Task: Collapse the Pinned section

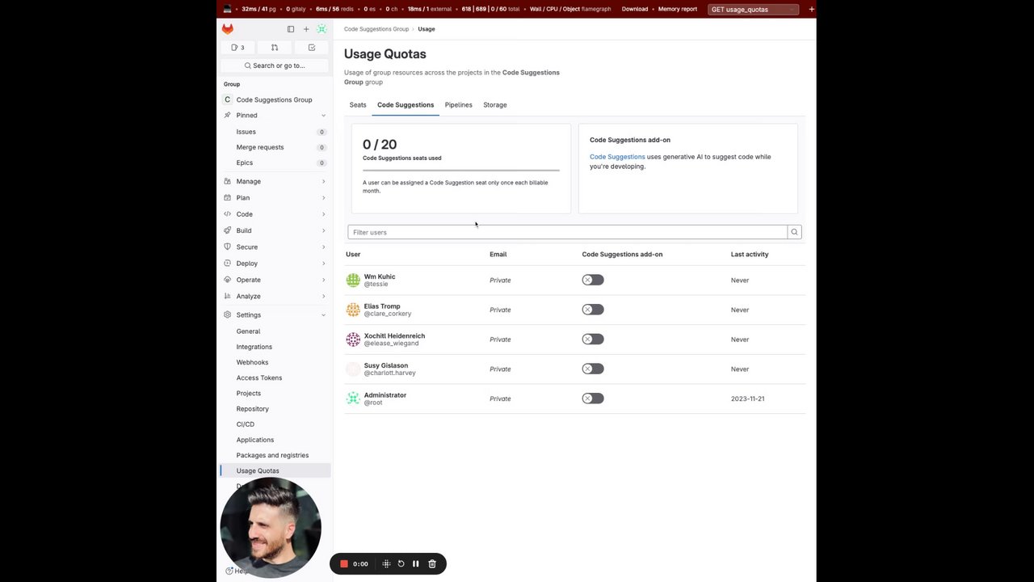Action: (275, 116)
